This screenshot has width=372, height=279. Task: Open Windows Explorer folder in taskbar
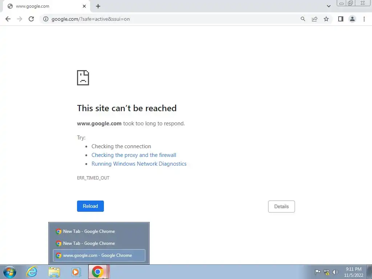coord(54,272)
